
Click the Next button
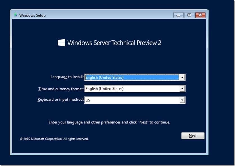(x=193, y=135)
